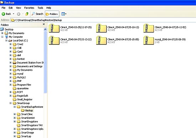Open the Views dropdown button
The height and width of the screenshot is (138, 196).
click(x=64, y=14)
